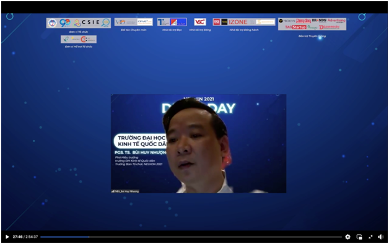Click the Nhà tài trợ Đồng hành label
Viewport: 389px width, 244px height.
click(x=244, y=30)
